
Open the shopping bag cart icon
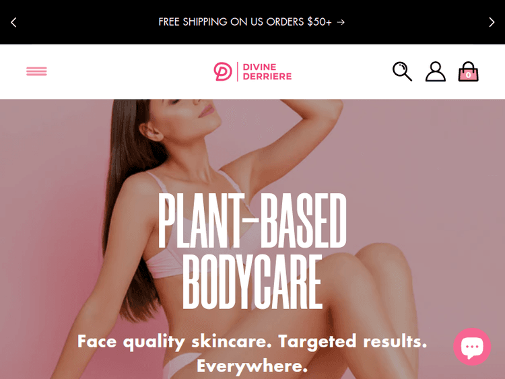[x=468, y=71]
